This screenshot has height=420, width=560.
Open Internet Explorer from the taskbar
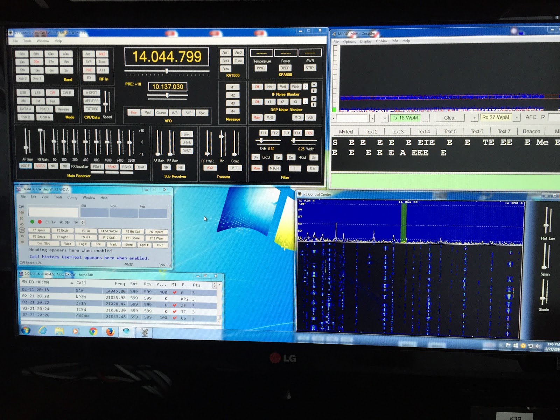coord(43,330)
